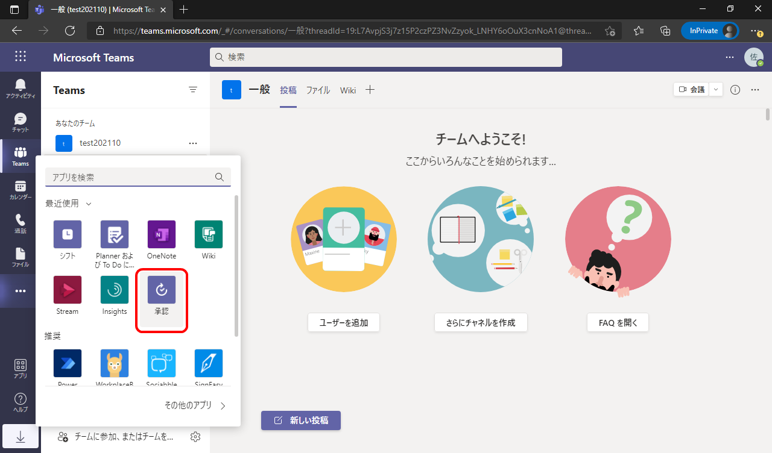Focus the アプリを検索 field
Viewport: 772px width, 453px height.
point(138,177)
